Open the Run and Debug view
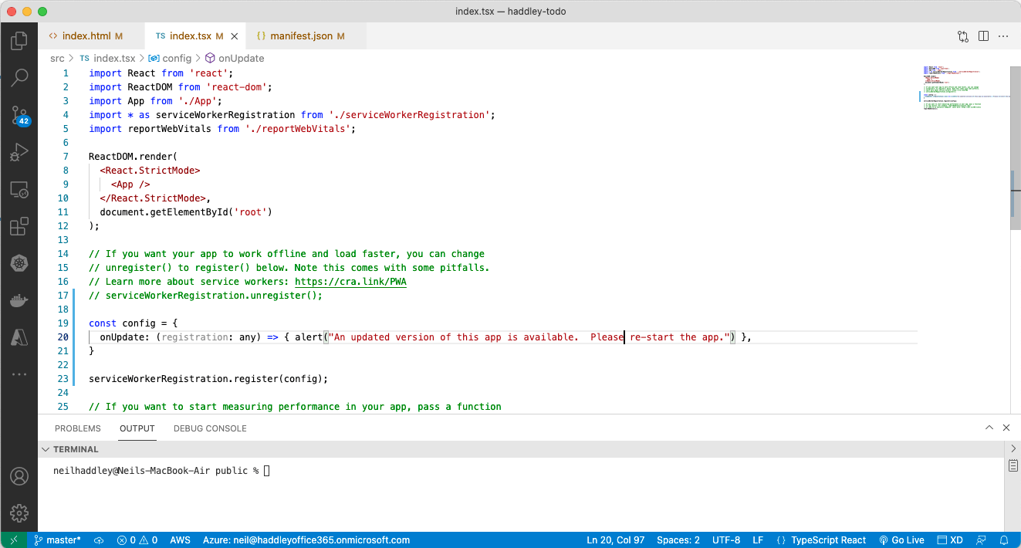The image size is (1021, 548). coord(19,153)
